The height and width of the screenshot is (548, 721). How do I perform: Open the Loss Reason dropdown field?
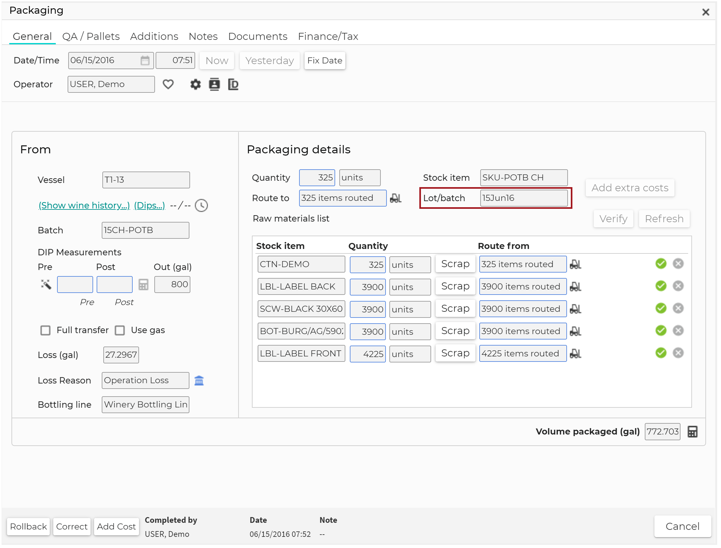145,381
